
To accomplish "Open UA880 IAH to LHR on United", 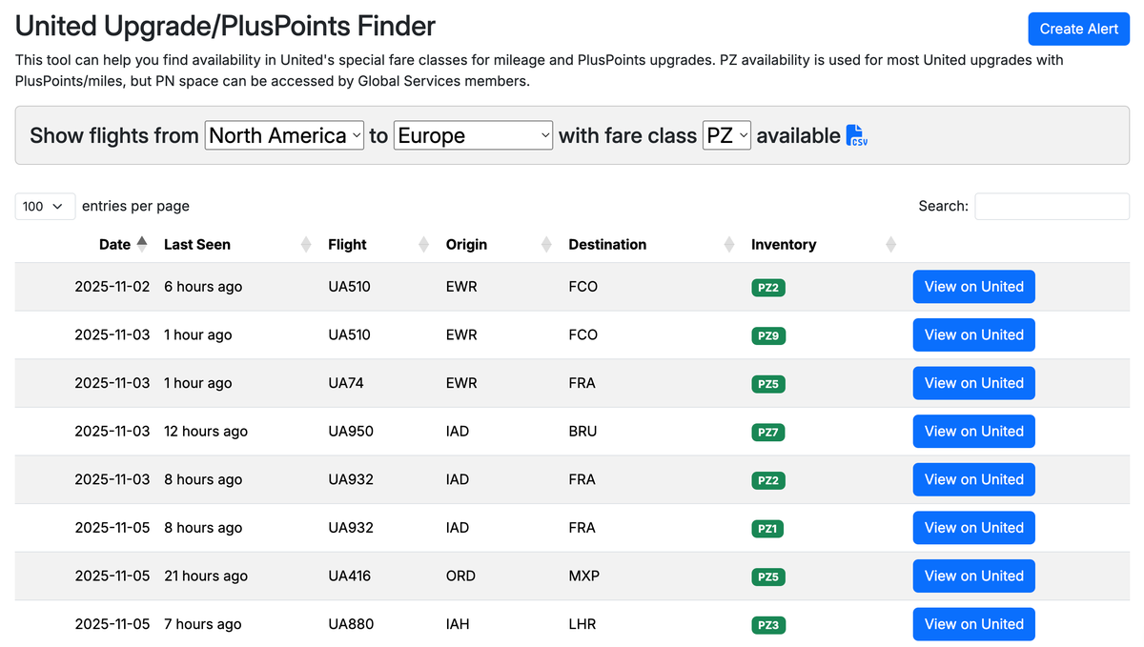I will (x=973, y=624).
